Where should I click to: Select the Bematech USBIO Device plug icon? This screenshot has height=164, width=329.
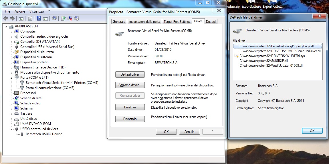pos(22,134)
